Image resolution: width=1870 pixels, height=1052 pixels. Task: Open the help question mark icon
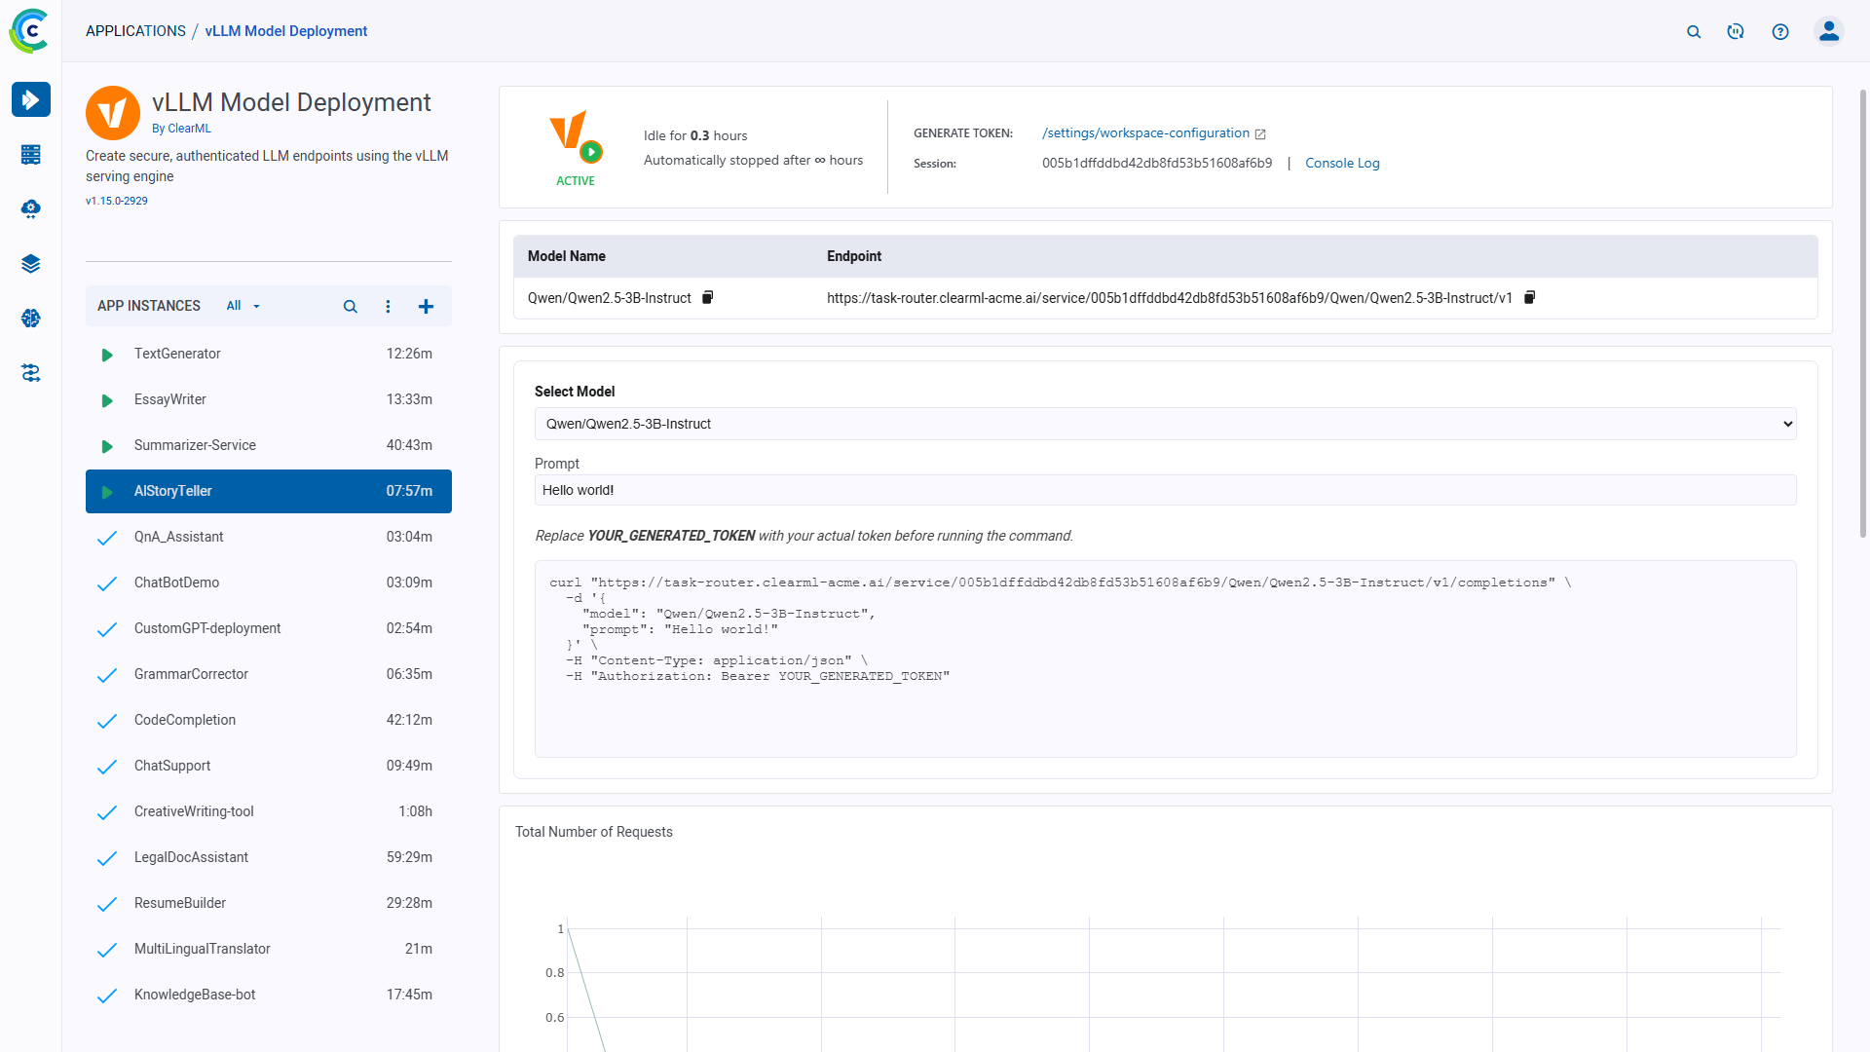[x=1780, y=31]
